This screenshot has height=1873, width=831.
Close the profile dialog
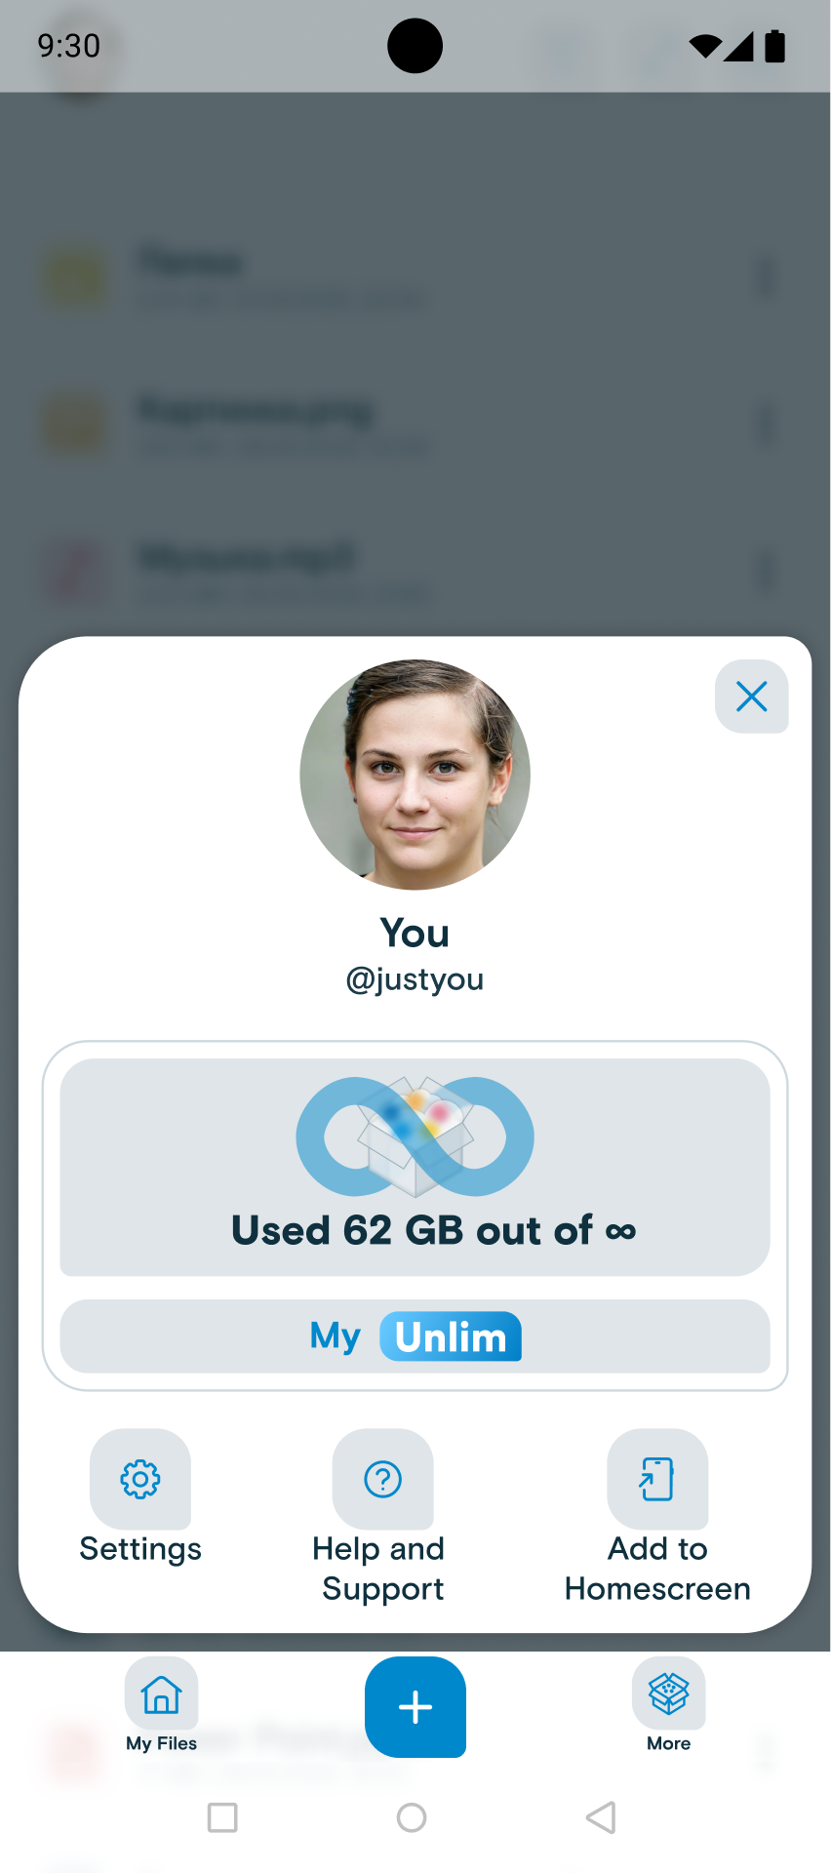point(751,697)
